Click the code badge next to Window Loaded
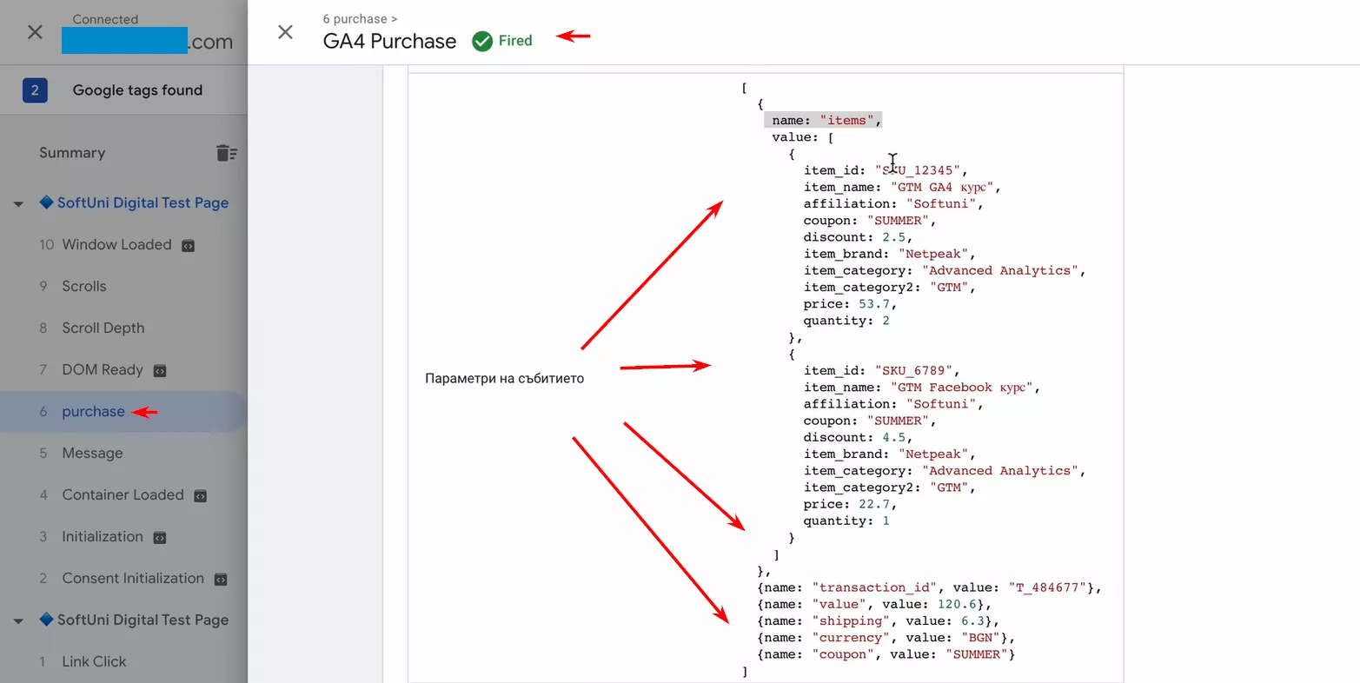This screenshot has width=1360, height=683. (188, 246)
